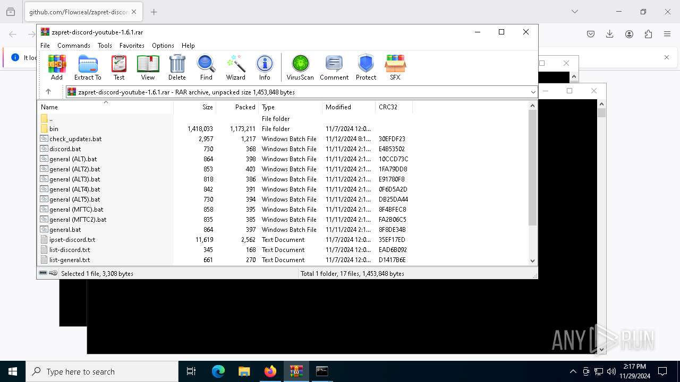The image size is (680, 382).
Task: Click the SFX toolbar icon
Action: click(395, 67)
